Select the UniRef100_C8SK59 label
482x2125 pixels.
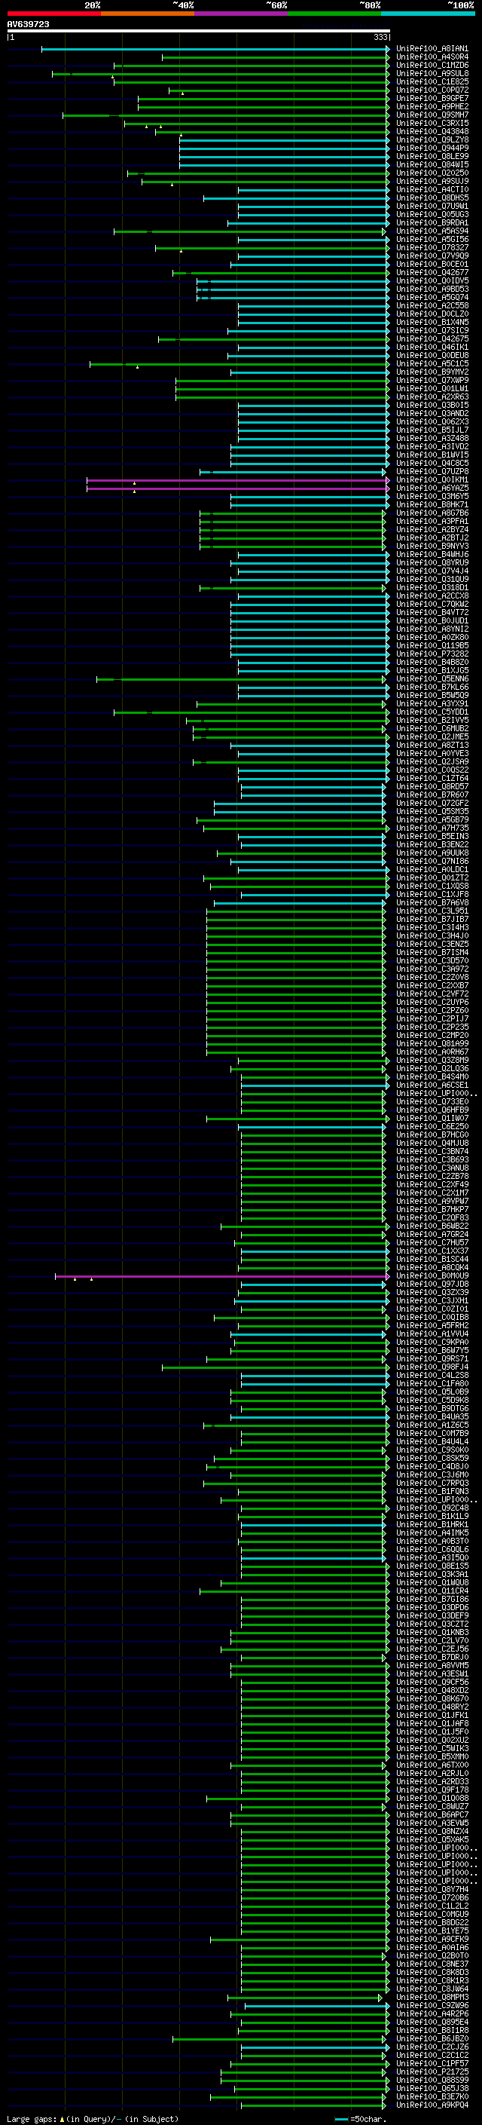pos(432,1459)
